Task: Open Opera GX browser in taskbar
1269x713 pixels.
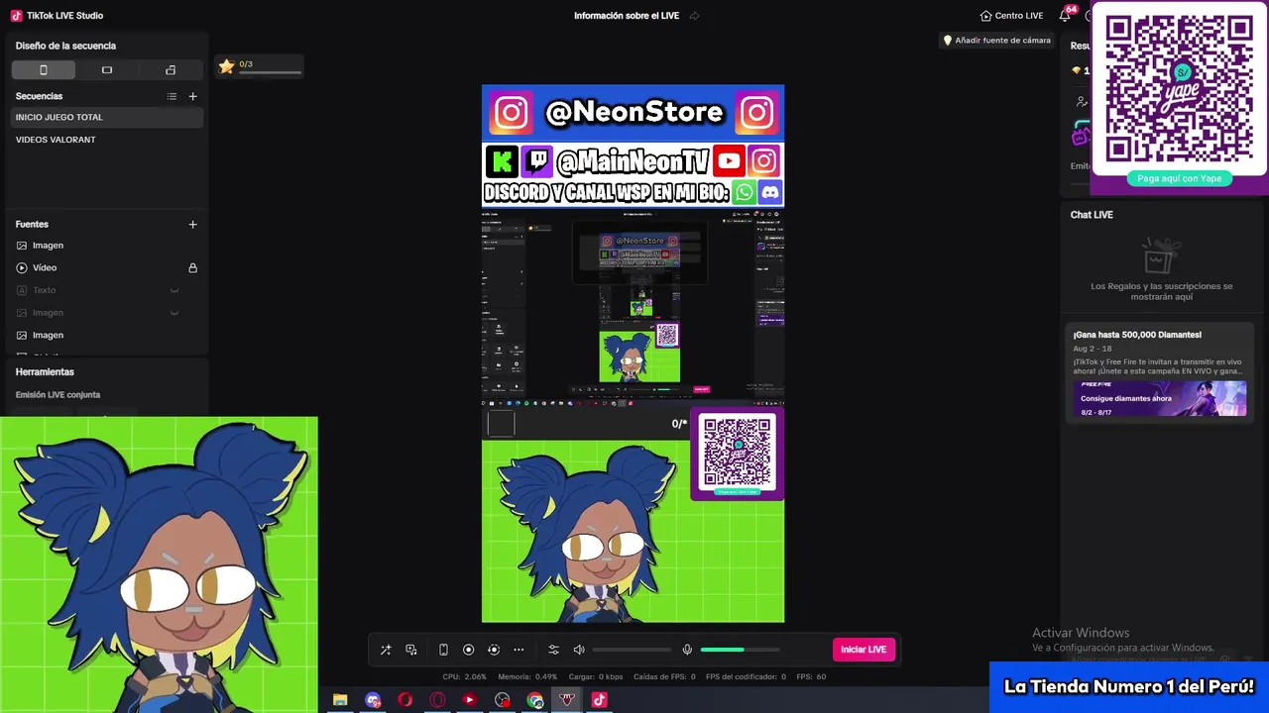Action: coord(437,700)
